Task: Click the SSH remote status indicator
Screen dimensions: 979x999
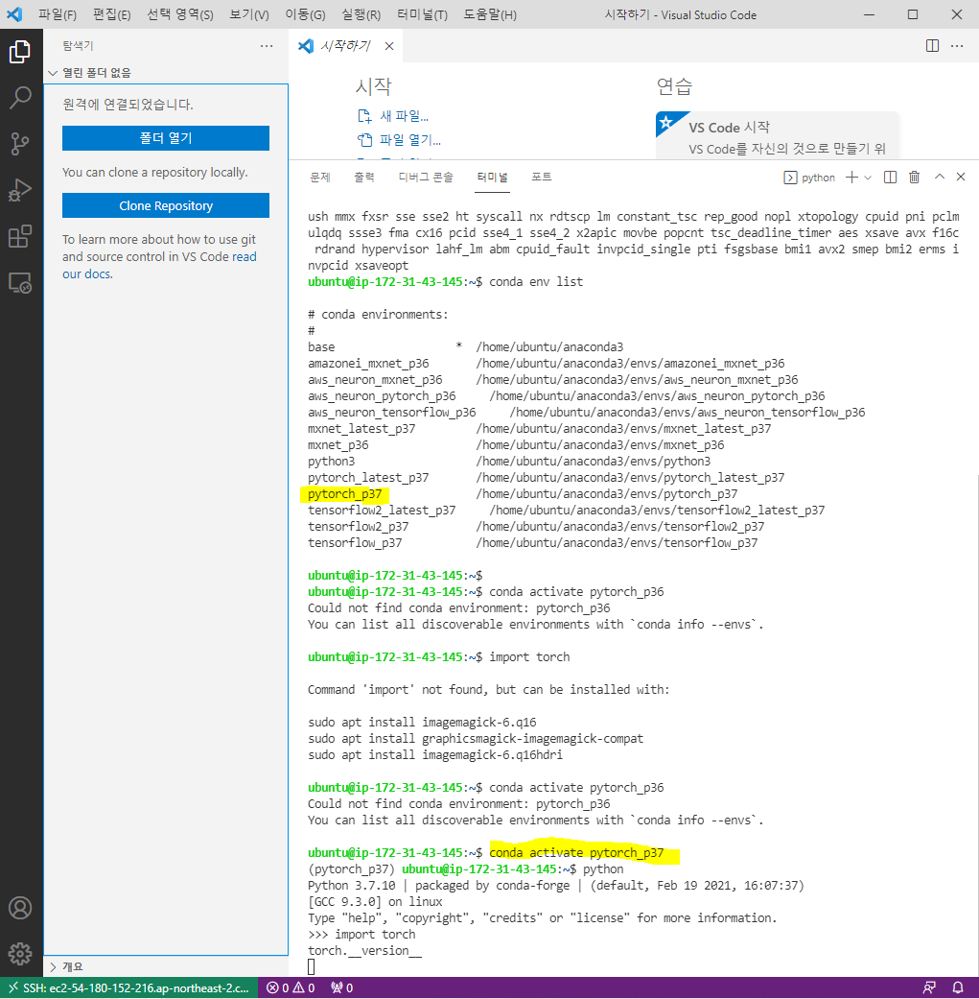Action: (x=128, y=987)
